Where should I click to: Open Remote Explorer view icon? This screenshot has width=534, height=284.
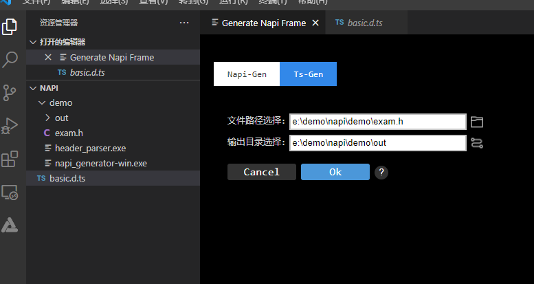click(10, 193)
